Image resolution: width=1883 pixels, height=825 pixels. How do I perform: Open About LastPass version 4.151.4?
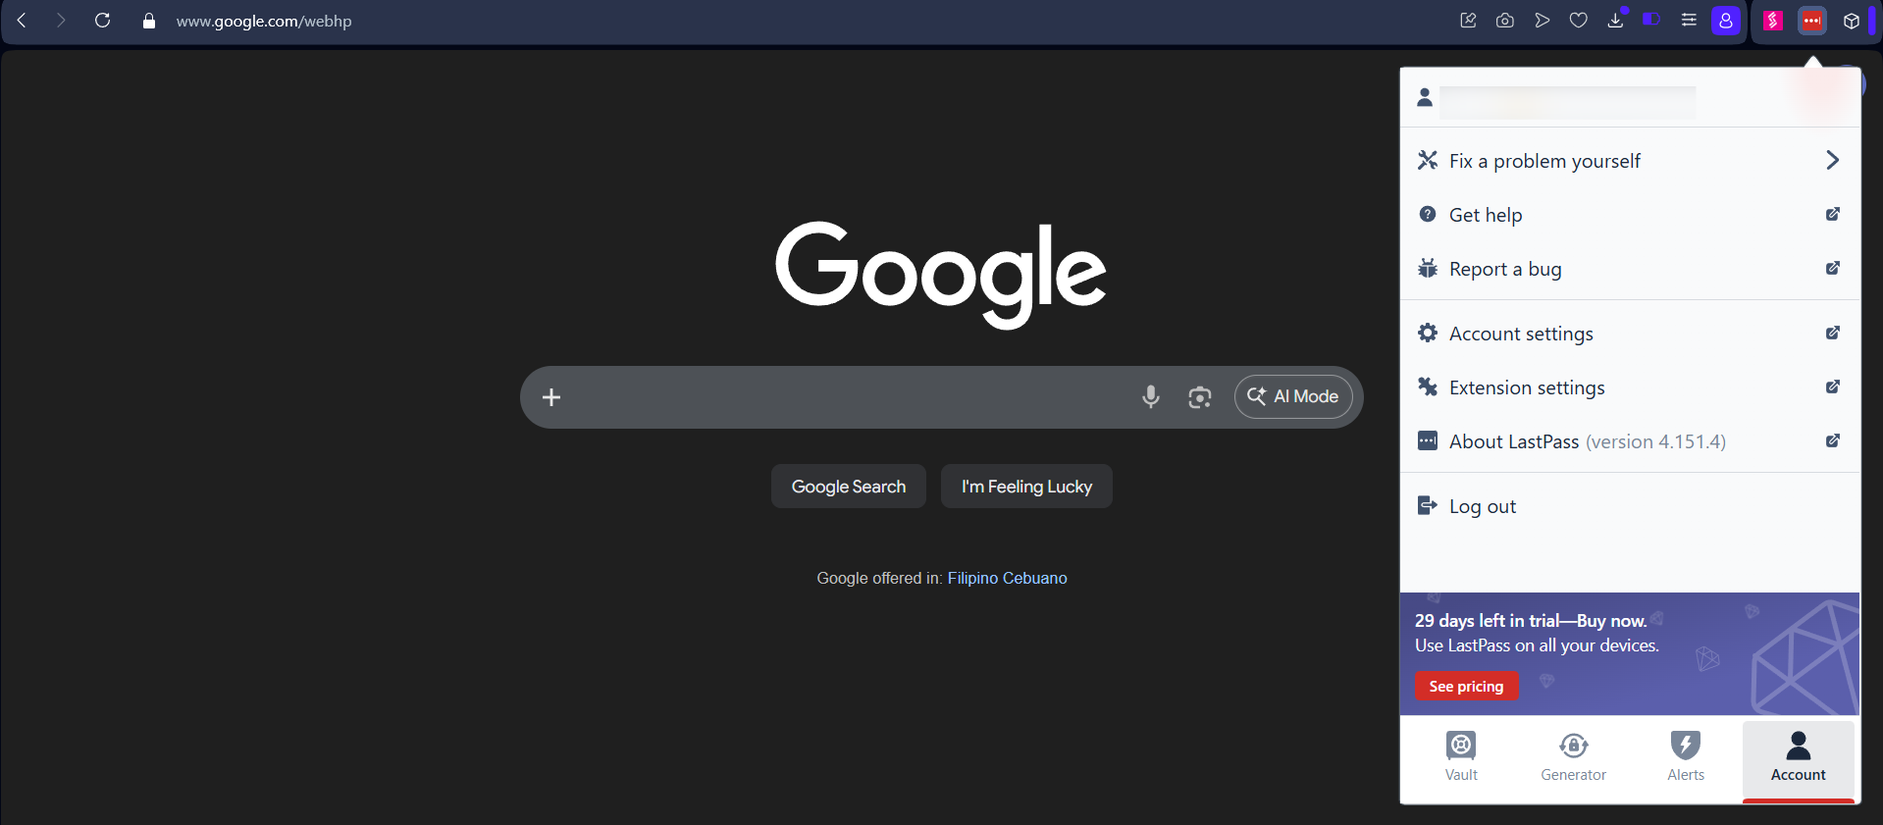pos(1630,441)
